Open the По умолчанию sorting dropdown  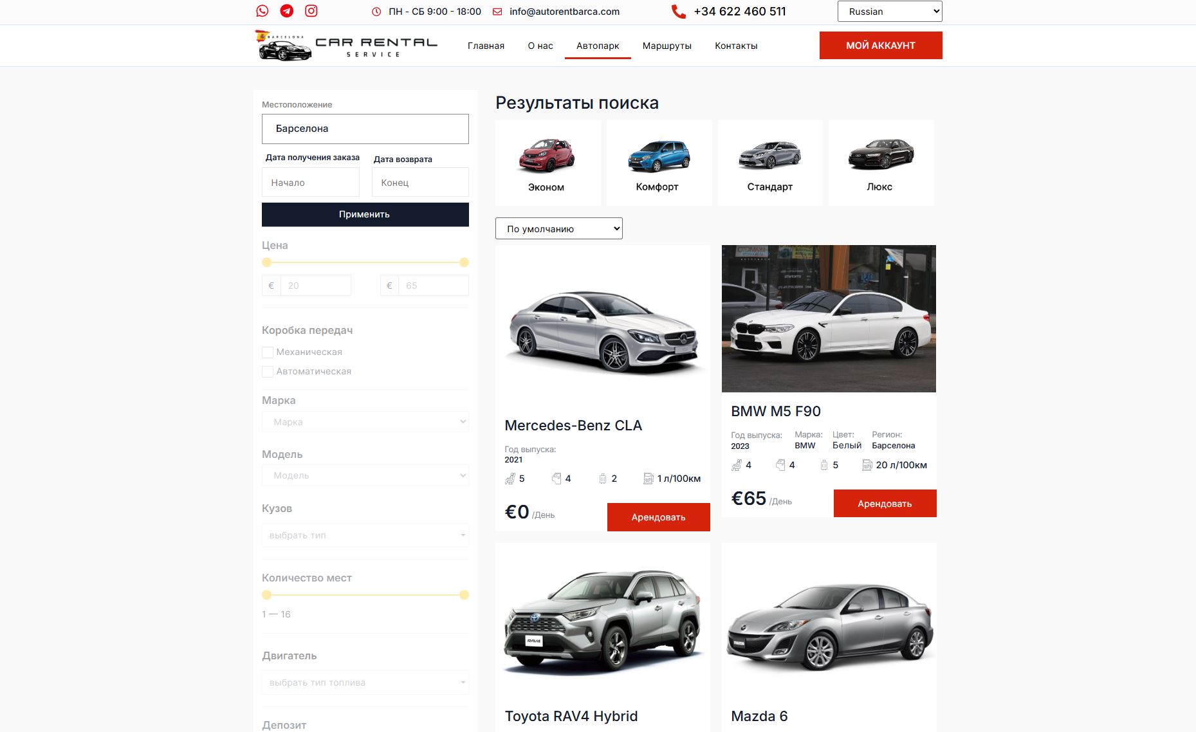click(559, 228)
